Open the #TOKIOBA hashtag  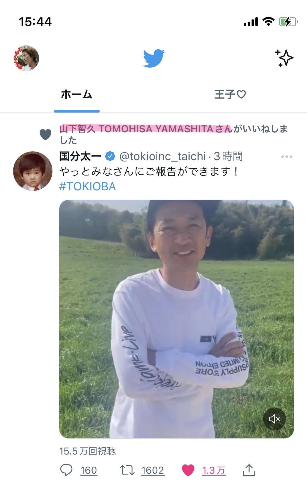tap(87, 186)
